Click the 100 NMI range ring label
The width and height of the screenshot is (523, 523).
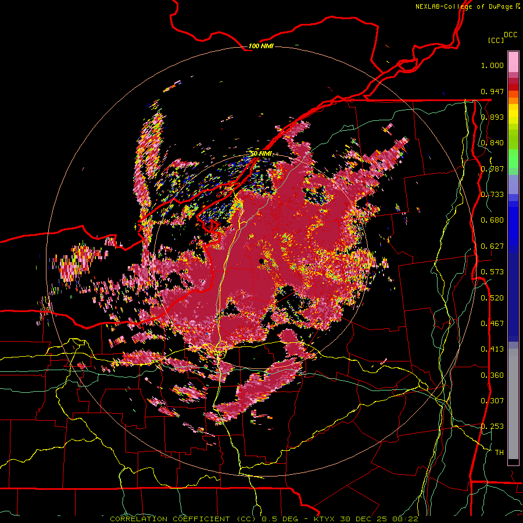[260, 46]
